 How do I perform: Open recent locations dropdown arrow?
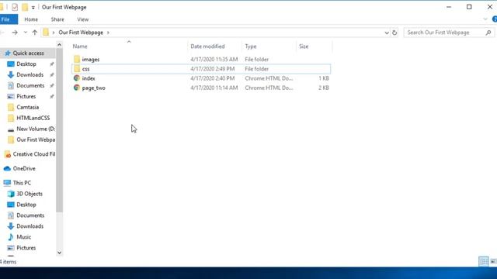(26, 33)
